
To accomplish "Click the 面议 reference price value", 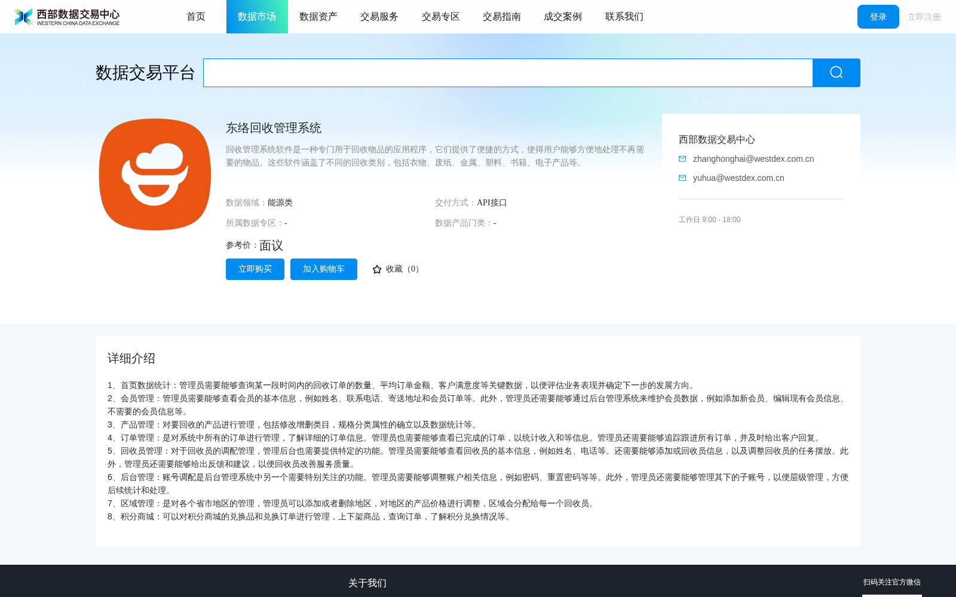I will point(271,245).
